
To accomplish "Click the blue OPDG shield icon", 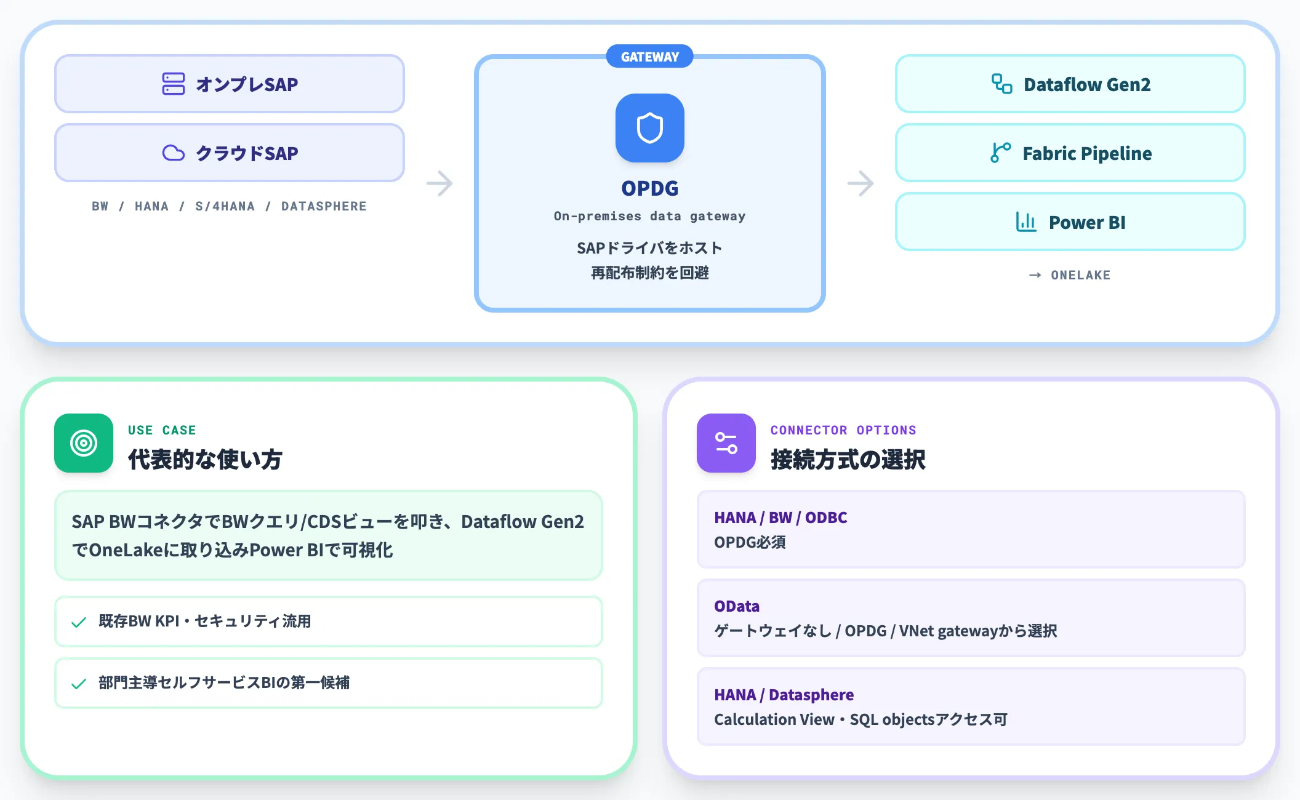I will click(649, 128).
